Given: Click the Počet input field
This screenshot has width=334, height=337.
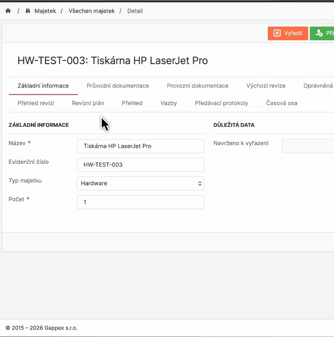Looking at the screenshot, I should coord(140,202).
